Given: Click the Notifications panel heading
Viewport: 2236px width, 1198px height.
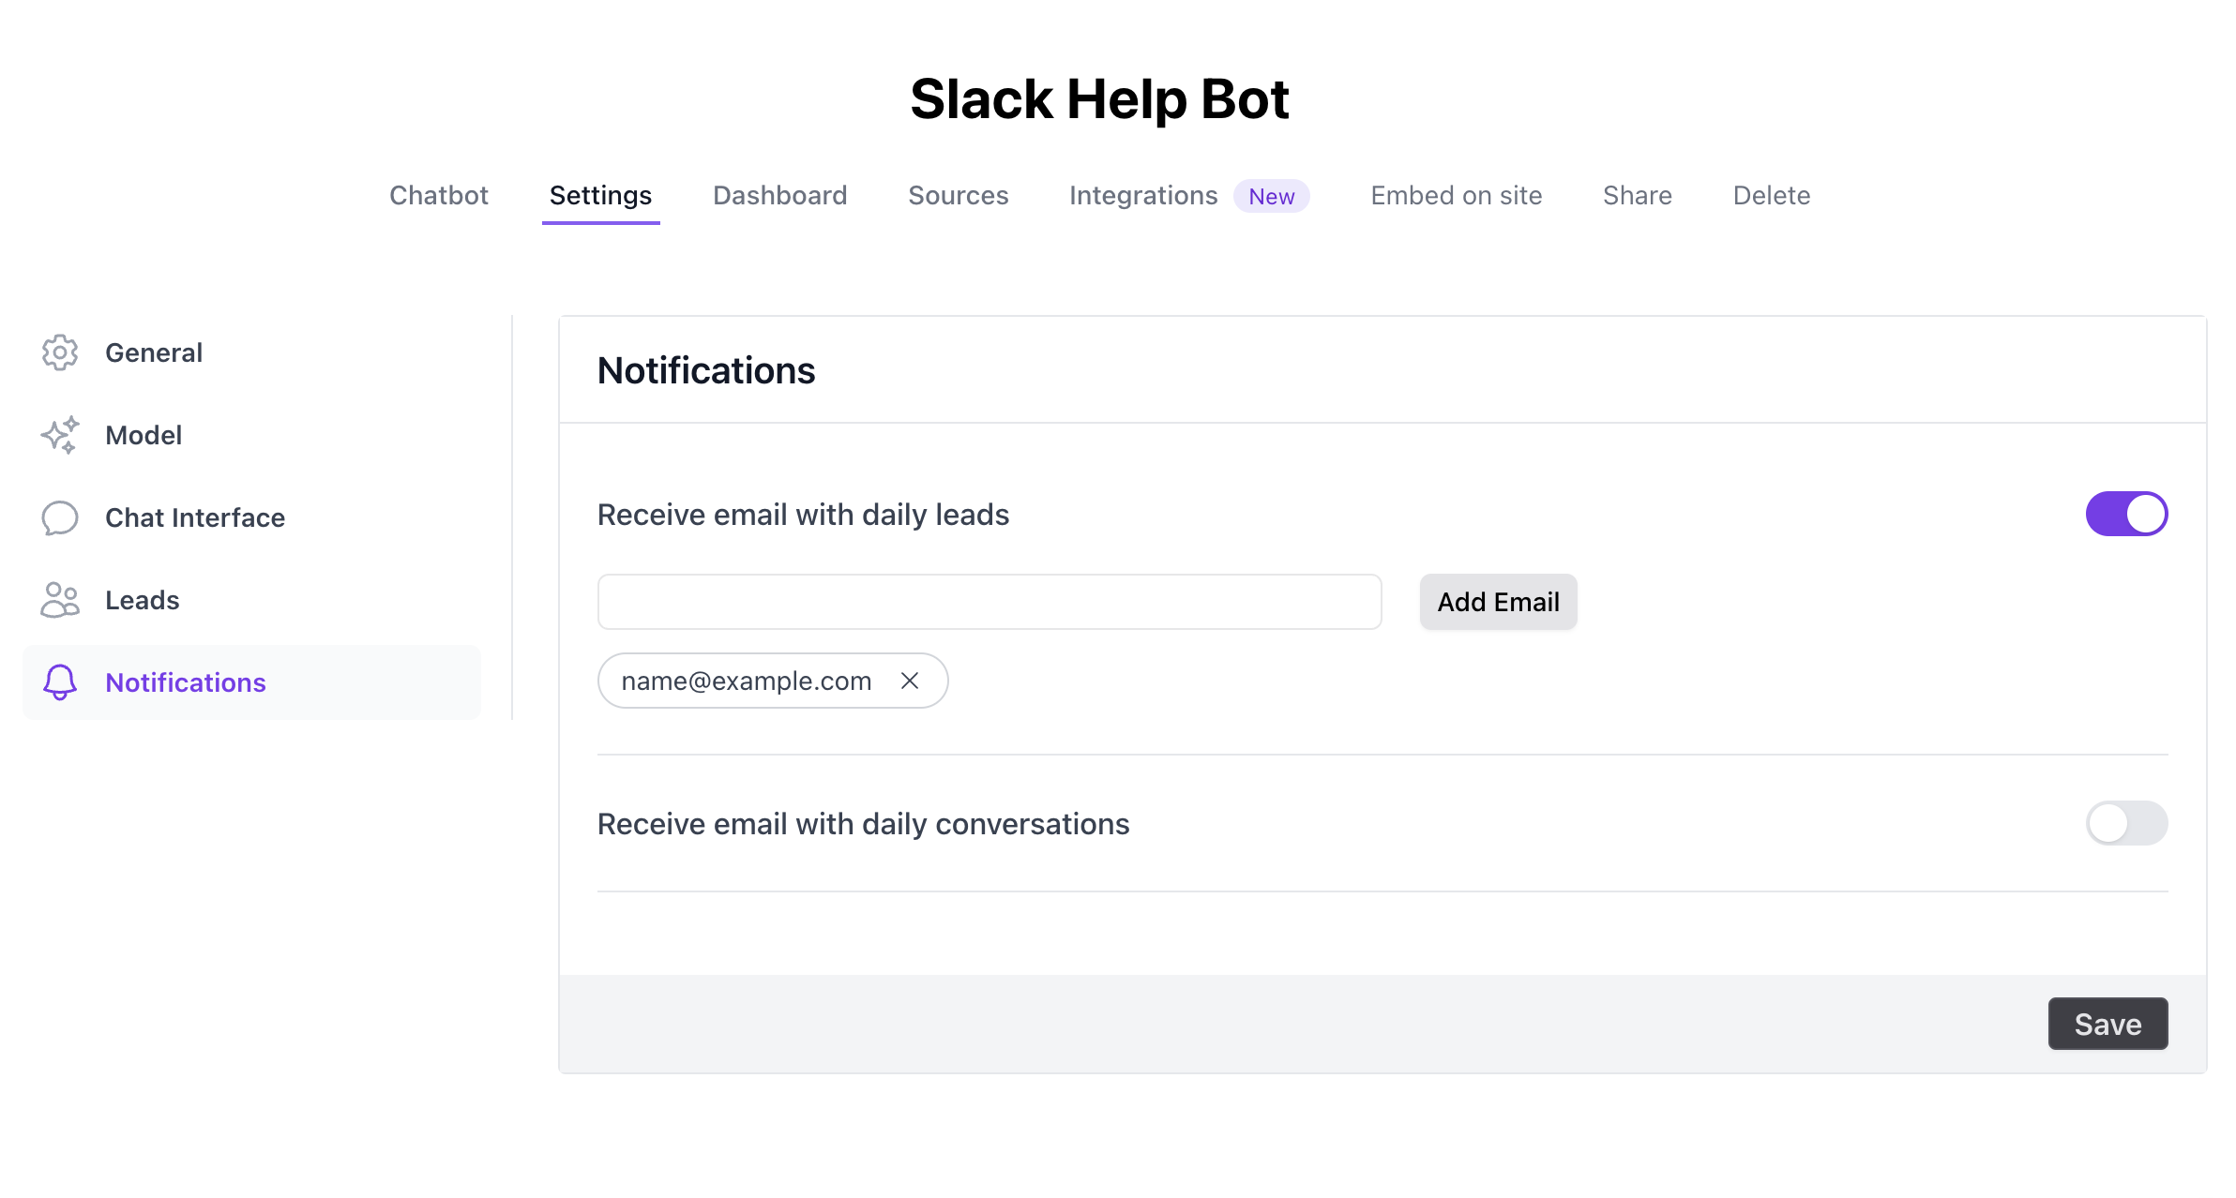Looking at the screenshot, I should pos(706,370).
